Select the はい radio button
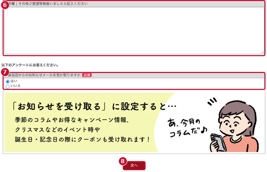Image resolution: width=267 pixels, height=172 pixels. (8, 81)
